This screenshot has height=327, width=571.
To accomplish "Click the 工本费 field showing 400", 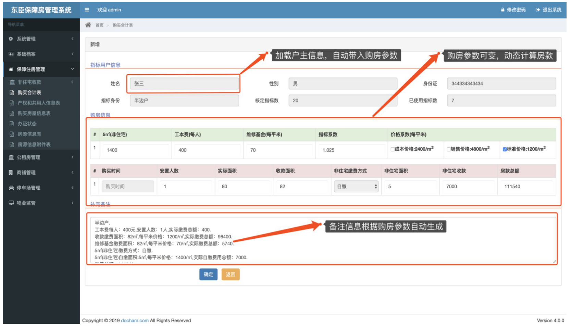I will tap(207, 150).
